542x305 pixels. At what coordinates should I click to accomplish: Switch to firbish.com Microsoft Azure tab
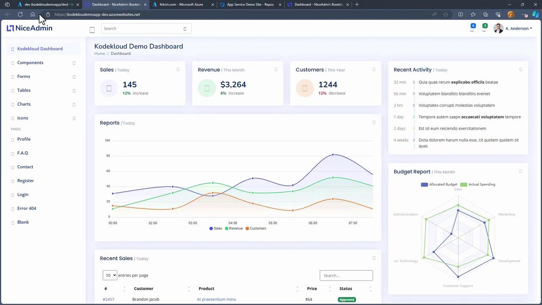pyautogui.click(x=181, y=4)
